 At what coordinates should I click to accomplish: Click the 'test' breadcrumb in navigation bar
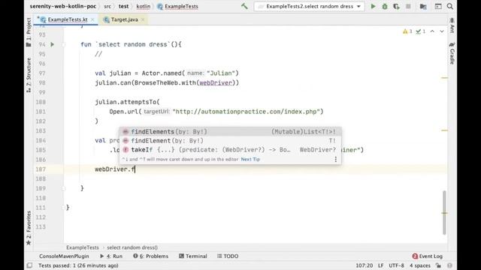pyautogui.click(x=123, y=6)
